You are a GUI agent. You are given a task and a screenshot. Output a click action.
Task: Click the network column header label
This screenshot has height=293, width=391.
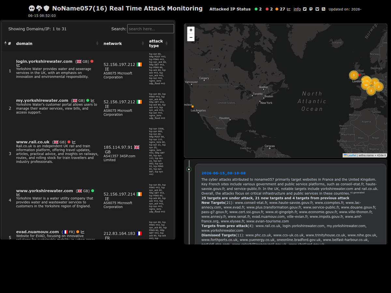tap(113, 43)
